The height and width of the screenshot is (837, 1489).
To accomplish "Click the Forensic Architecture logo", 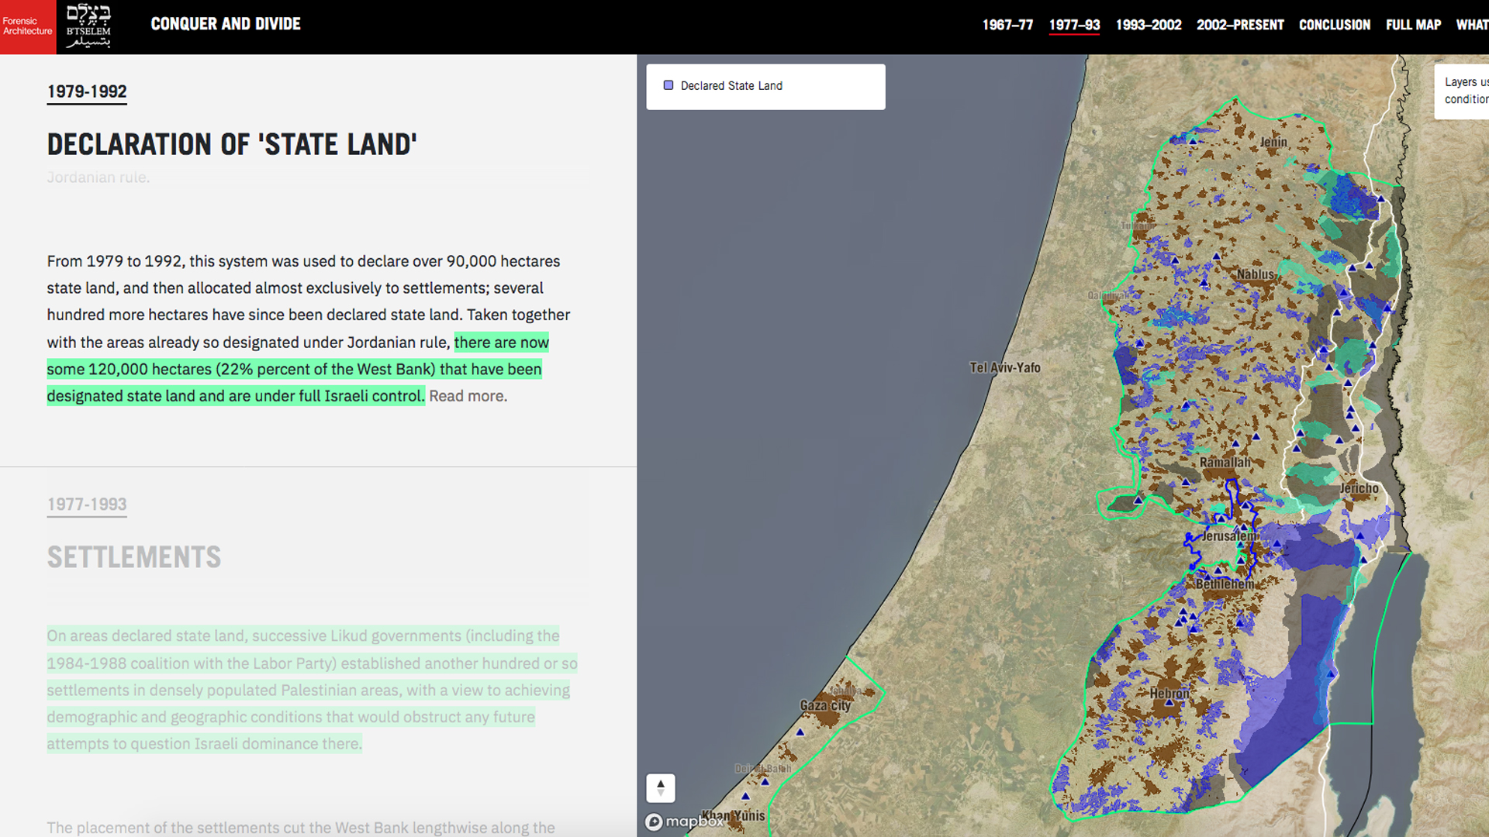I will (x=28, y=26).
